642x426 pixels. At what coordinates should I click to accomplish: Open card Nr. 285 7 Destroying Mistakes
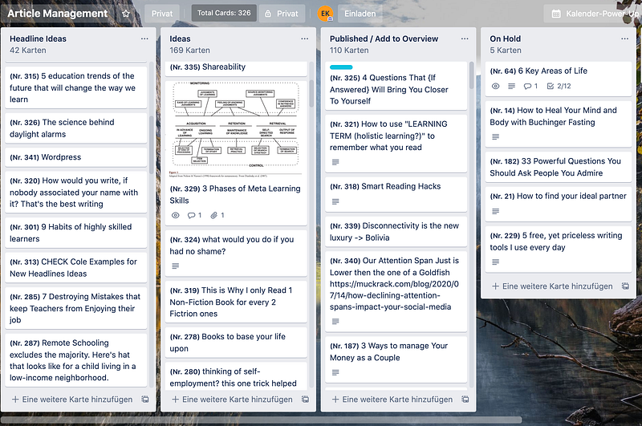click(x=75, y=308)
